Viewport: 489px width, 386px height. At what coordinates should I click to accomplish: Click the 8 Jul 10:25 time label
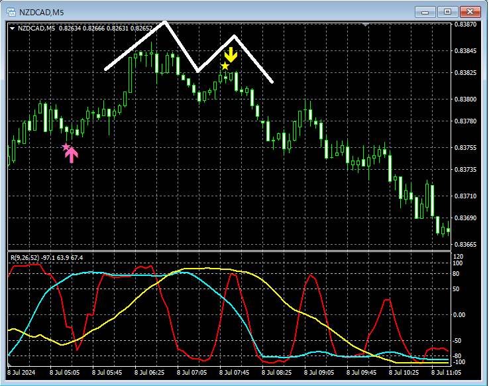click(404, 373)
